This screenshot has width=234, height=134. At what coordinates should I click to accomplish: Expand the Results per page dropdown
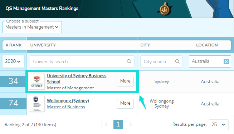coord(219,124)
